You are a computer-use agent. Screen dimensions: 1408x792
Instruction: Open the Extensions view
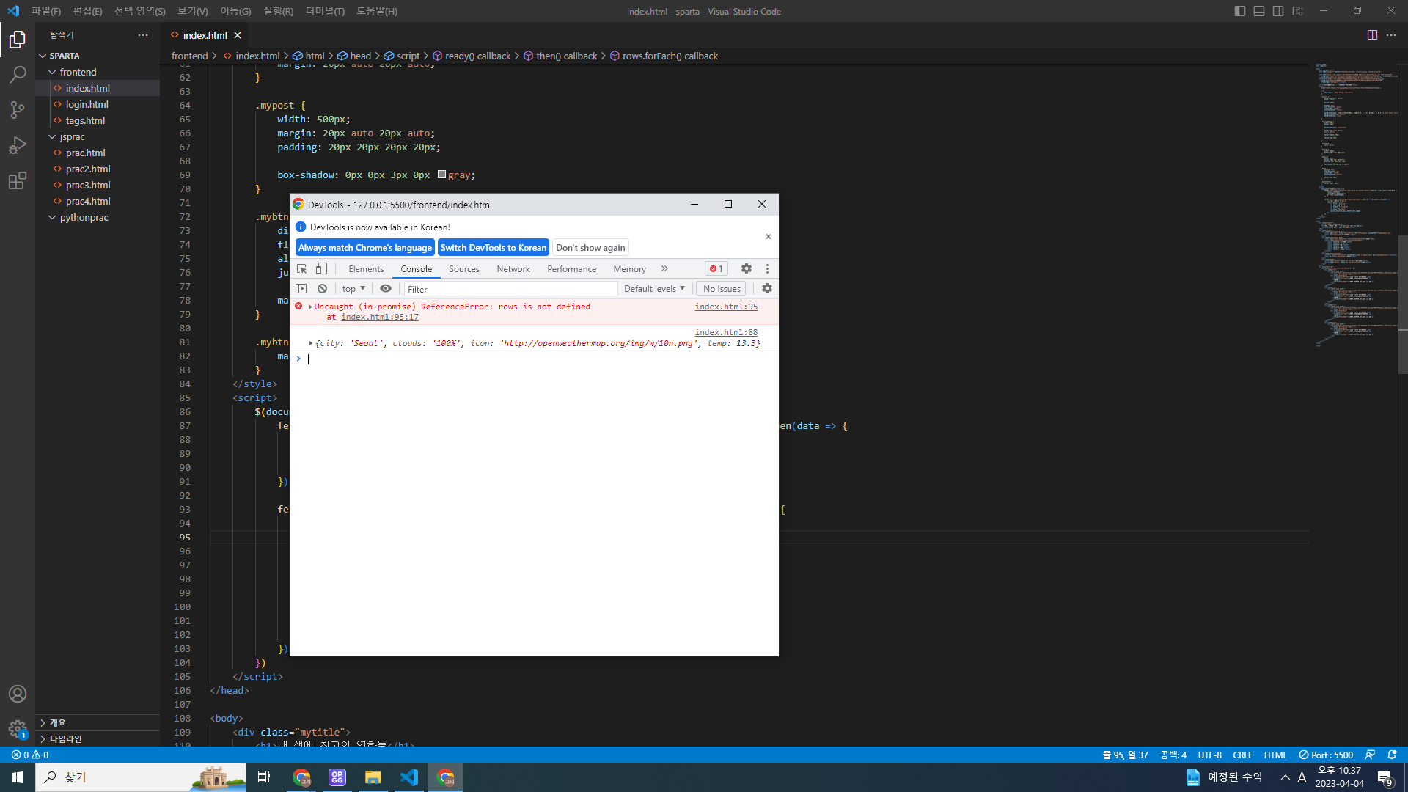[18, 180]
